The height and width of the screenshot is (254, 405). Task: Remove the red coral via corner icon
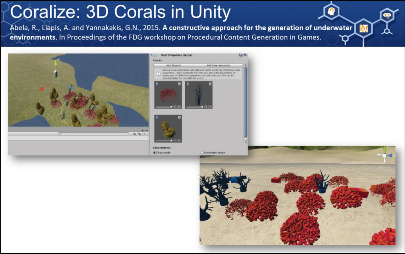pos(180,84)
